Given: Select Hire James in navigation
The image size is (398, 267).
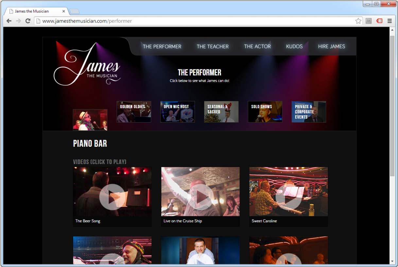Looking at the screenshot, I should click(332, 46).
